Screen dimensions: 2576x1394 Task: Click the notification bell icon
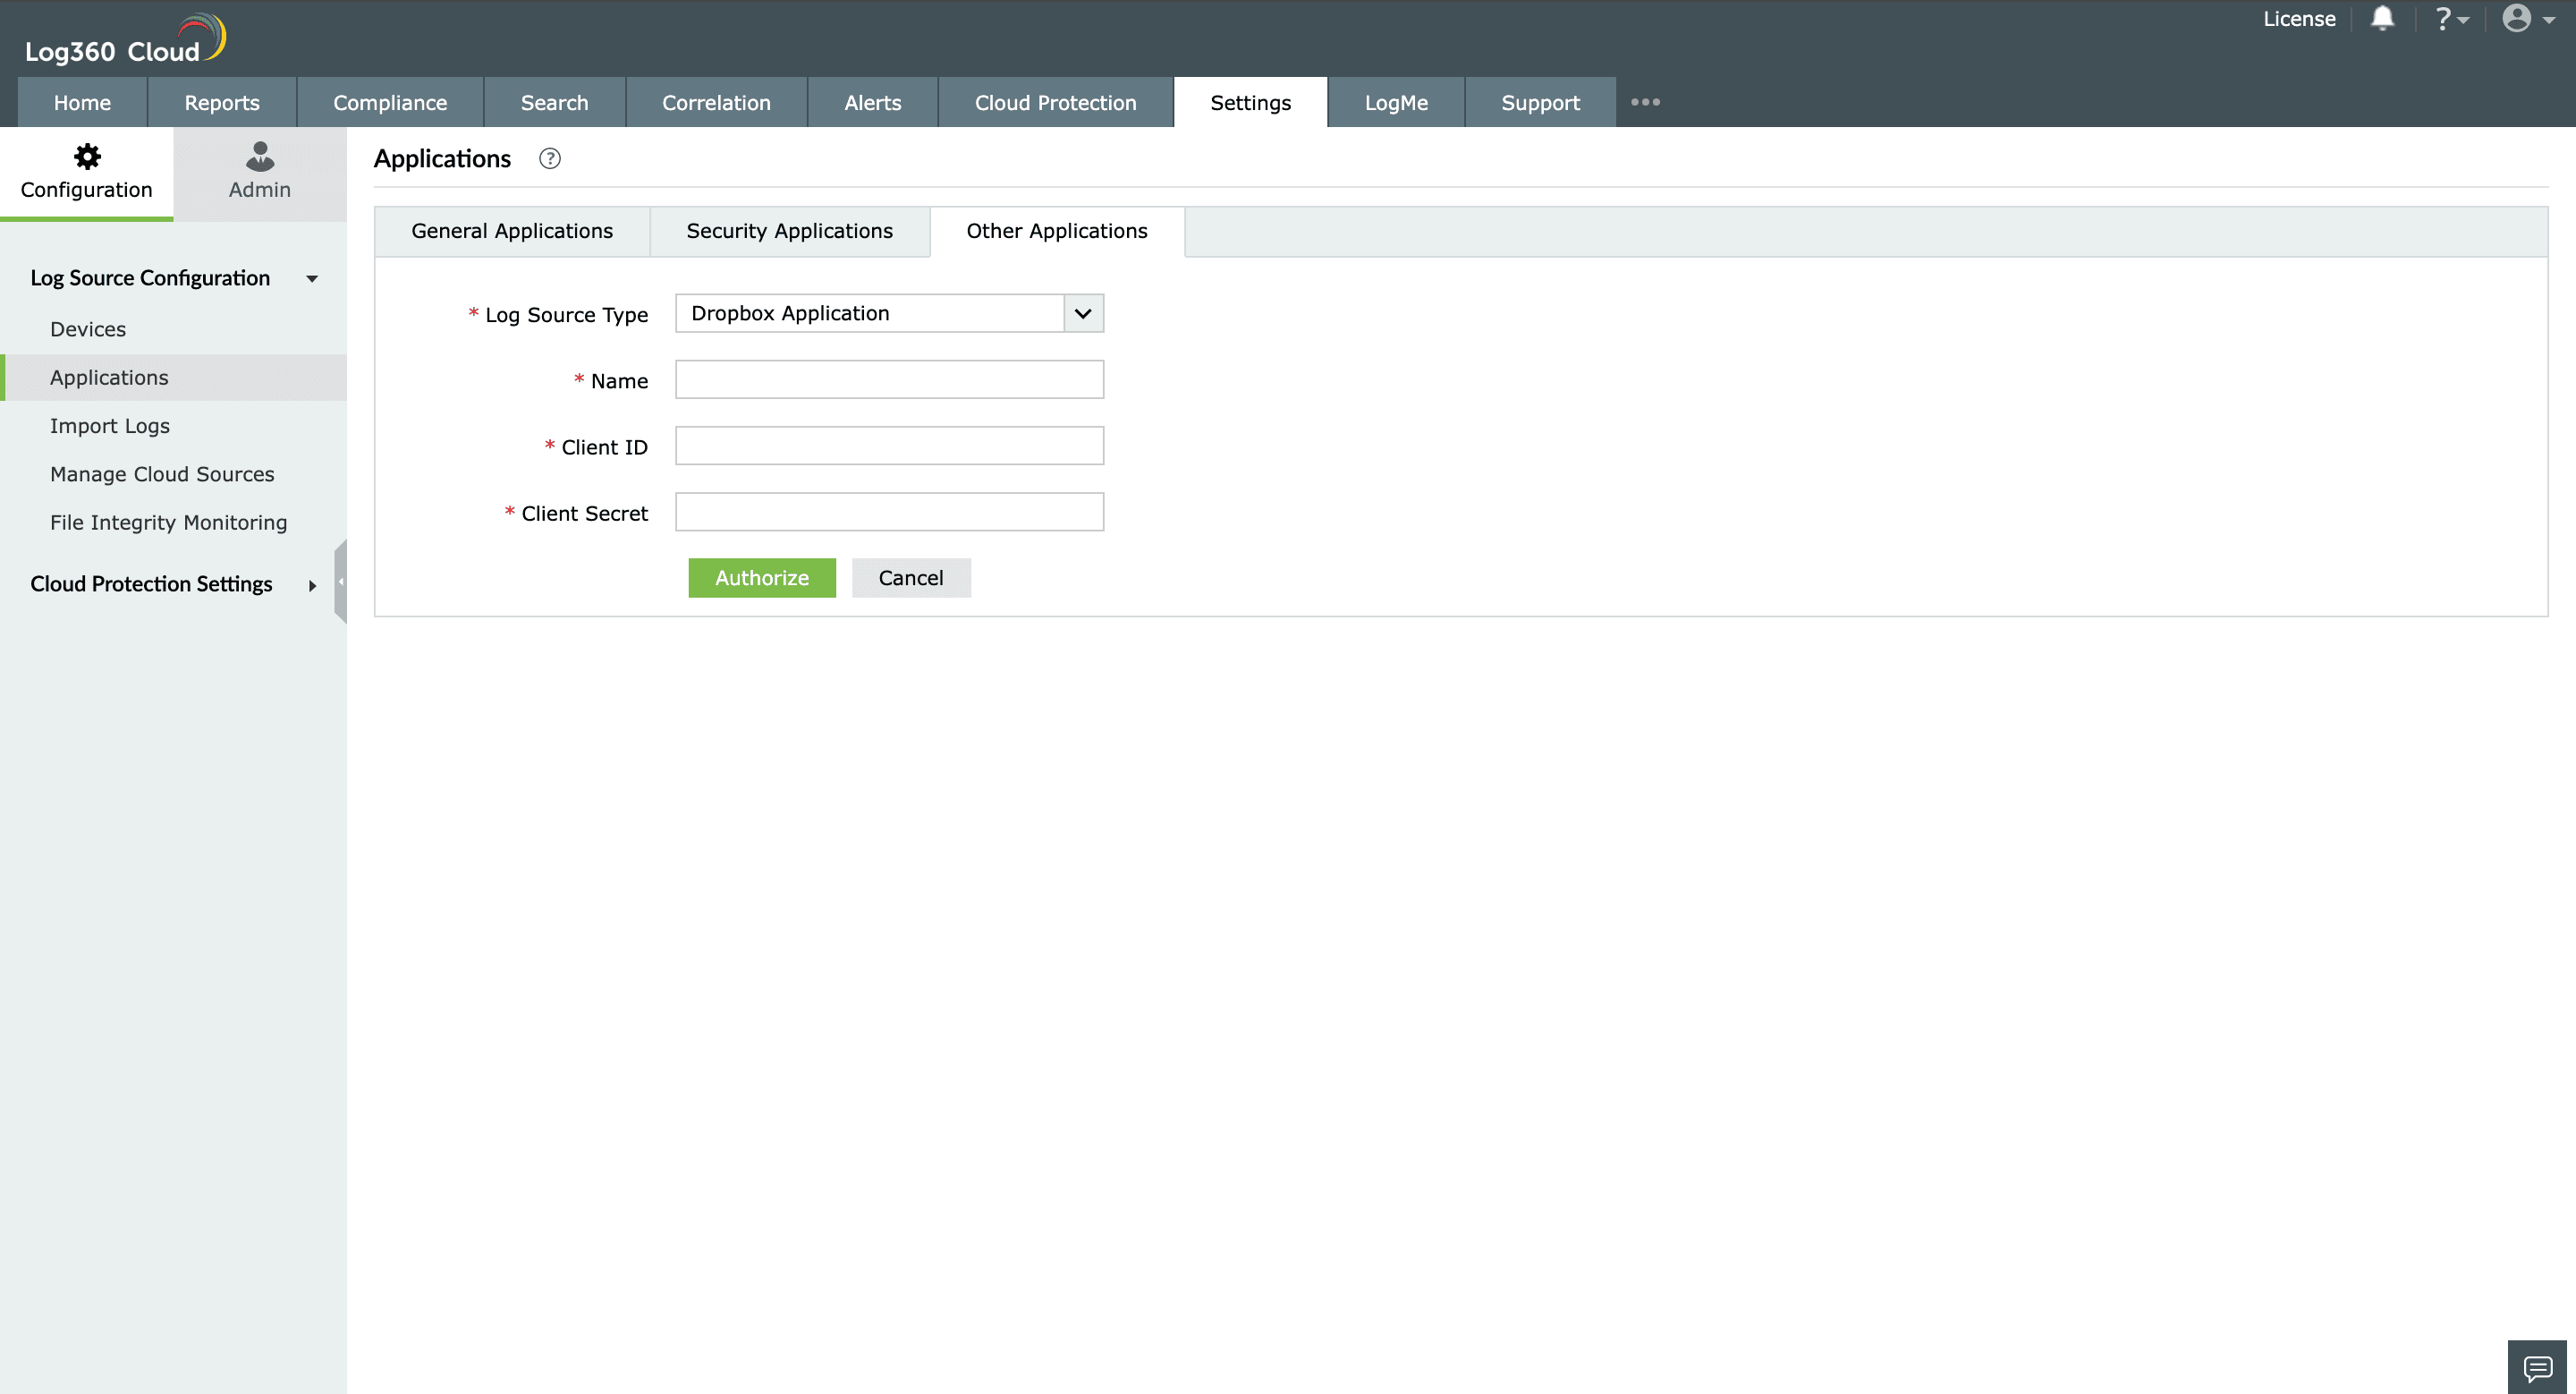2382,19
